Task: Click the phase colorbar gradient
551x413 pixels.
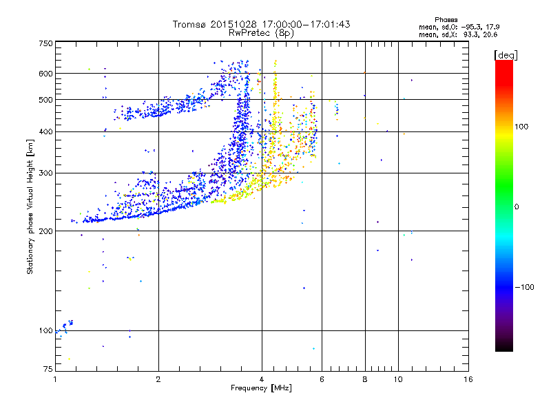Action: tap(504, 205)
